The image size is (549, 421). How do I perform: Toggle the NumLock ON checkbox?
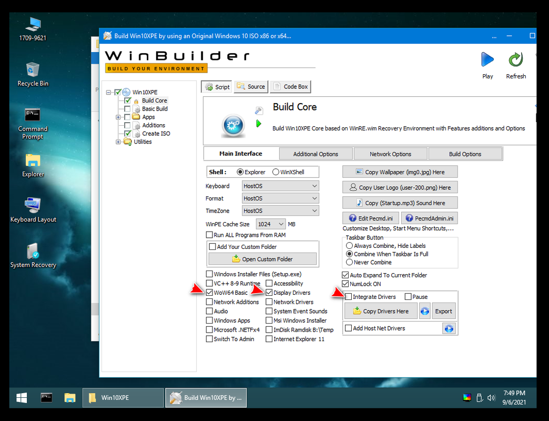click(x=345, y=284)
